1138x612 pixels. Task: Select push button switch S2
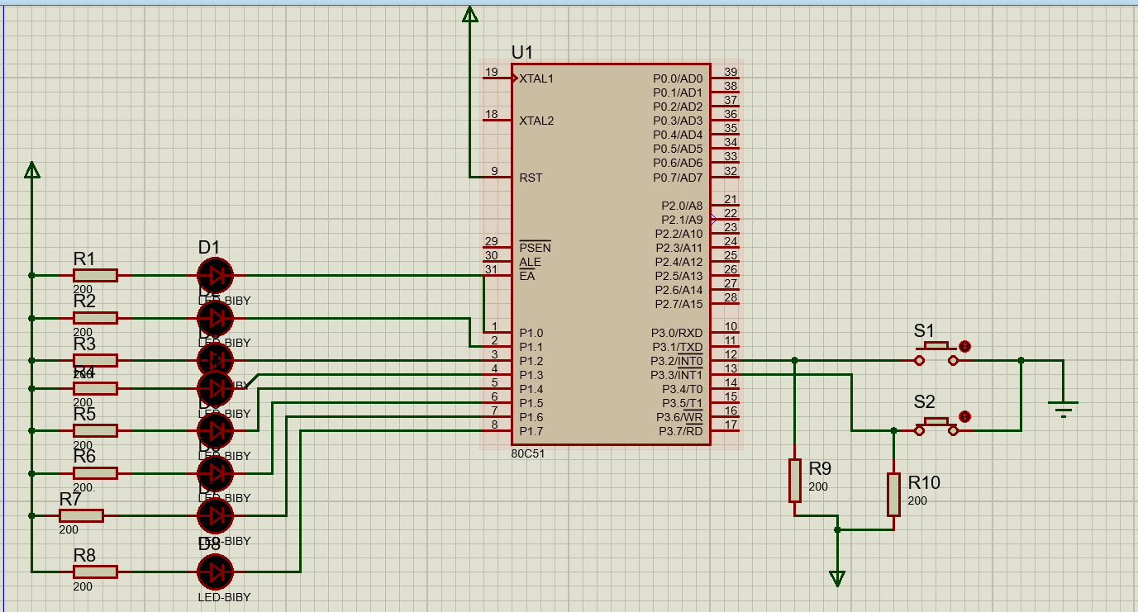tap(936, 425)
